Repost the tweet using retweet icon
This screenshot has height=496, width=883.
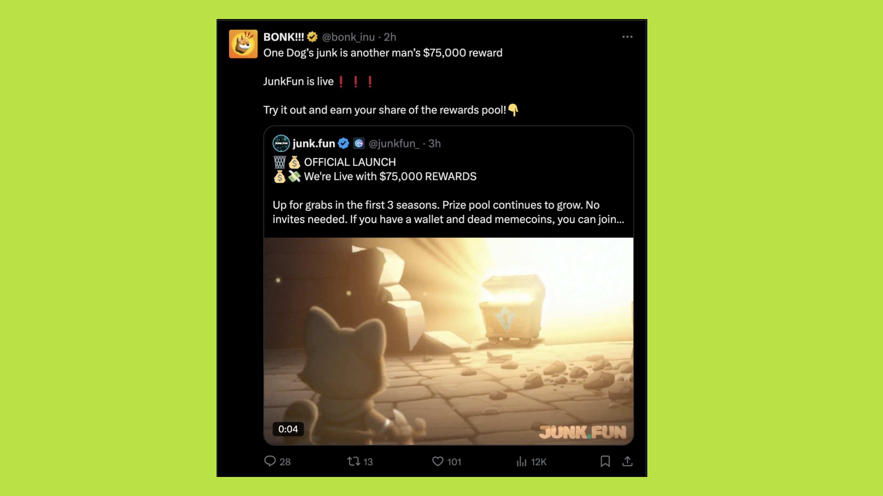pos(354,461)
